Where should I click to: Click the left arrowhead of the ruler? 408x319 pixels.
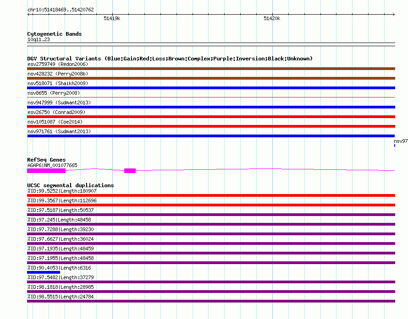coord(28,15)
